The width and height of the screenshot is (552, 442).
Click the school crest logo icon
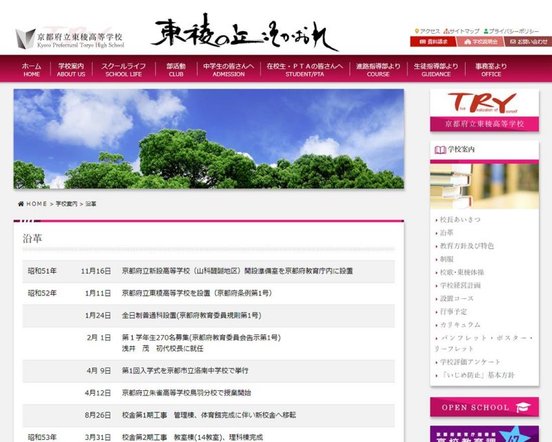(26, 39)
